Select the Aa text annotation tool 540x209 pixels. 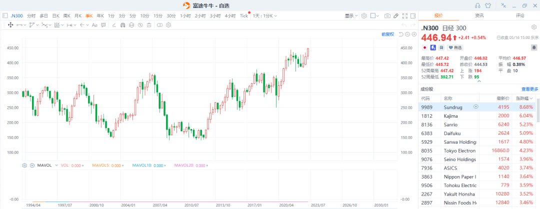pyautogui.click(x=94, y=25)
